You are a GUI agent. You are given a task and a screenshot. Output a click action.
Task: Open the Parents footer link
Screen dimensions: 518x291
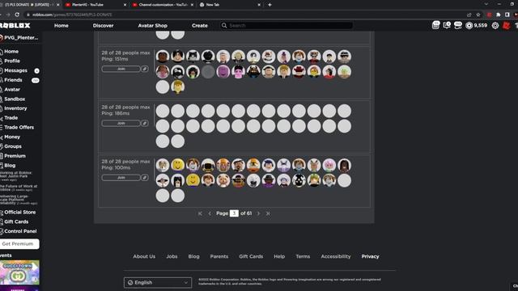[219, 256]
